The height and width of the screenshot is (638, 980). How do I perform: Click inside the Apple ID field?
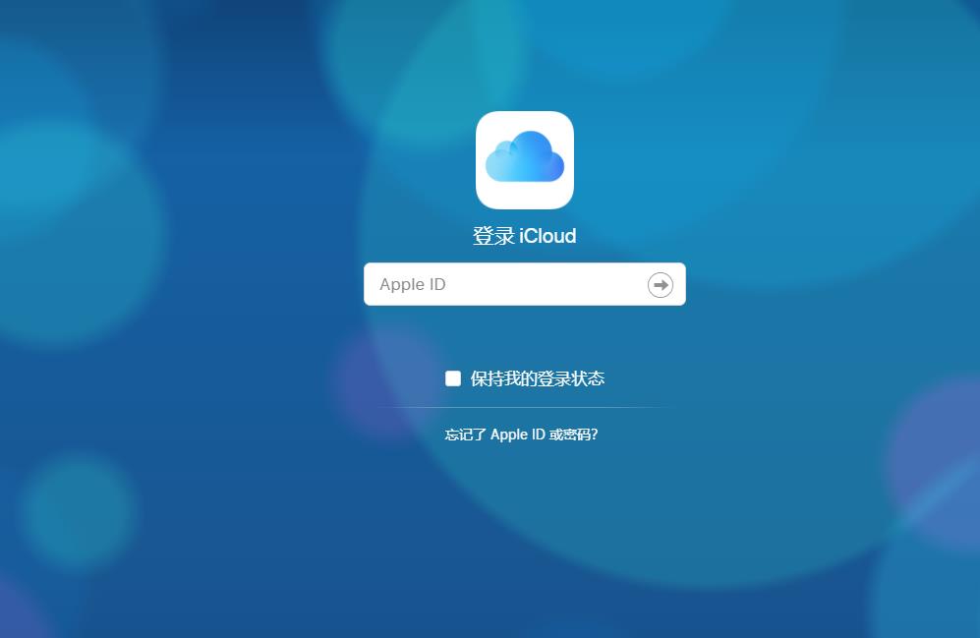pos(491,284)
